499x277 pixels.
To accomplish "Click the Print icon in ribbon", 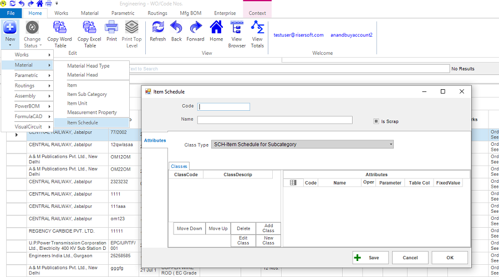I will (x=111, y=28).
